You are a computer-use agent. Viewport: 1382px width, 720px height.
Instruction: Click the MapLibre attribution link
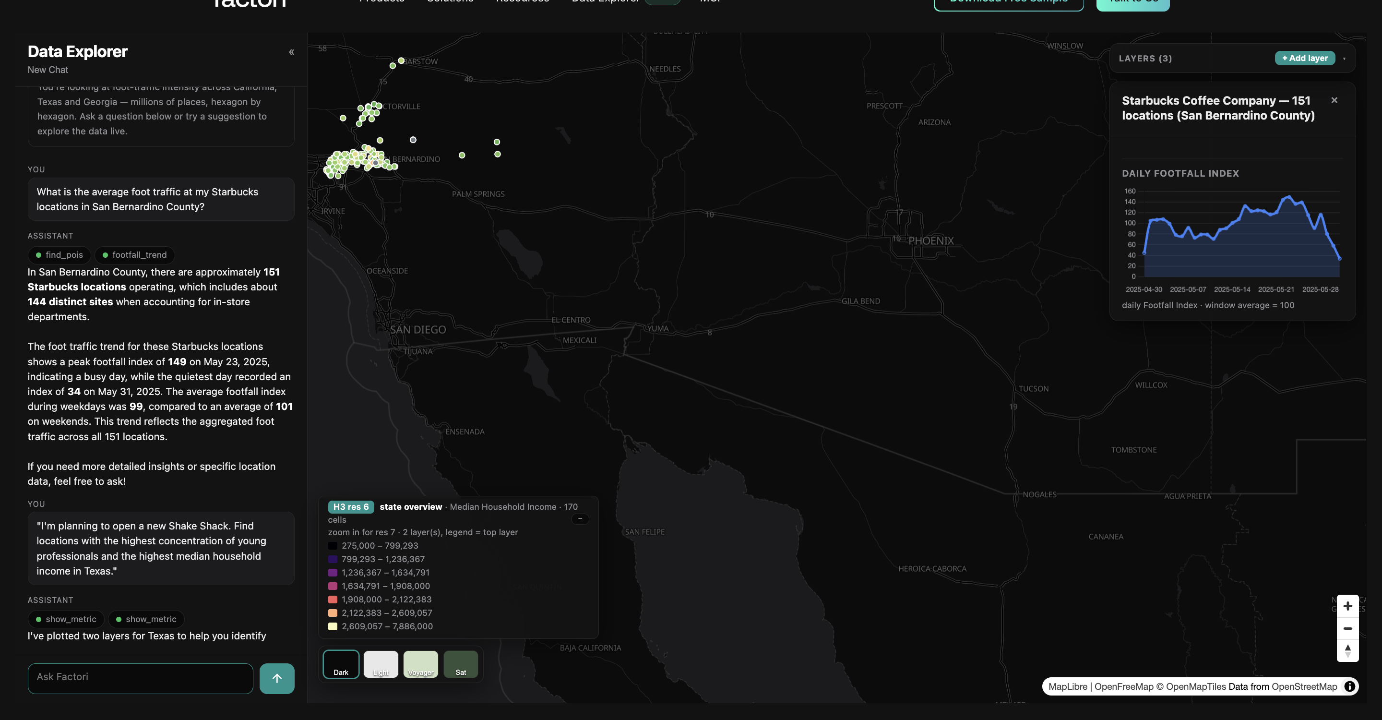click(1068, 687)
